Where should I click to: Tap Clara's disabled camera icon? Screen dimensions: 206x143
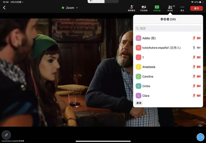[199, 96]
